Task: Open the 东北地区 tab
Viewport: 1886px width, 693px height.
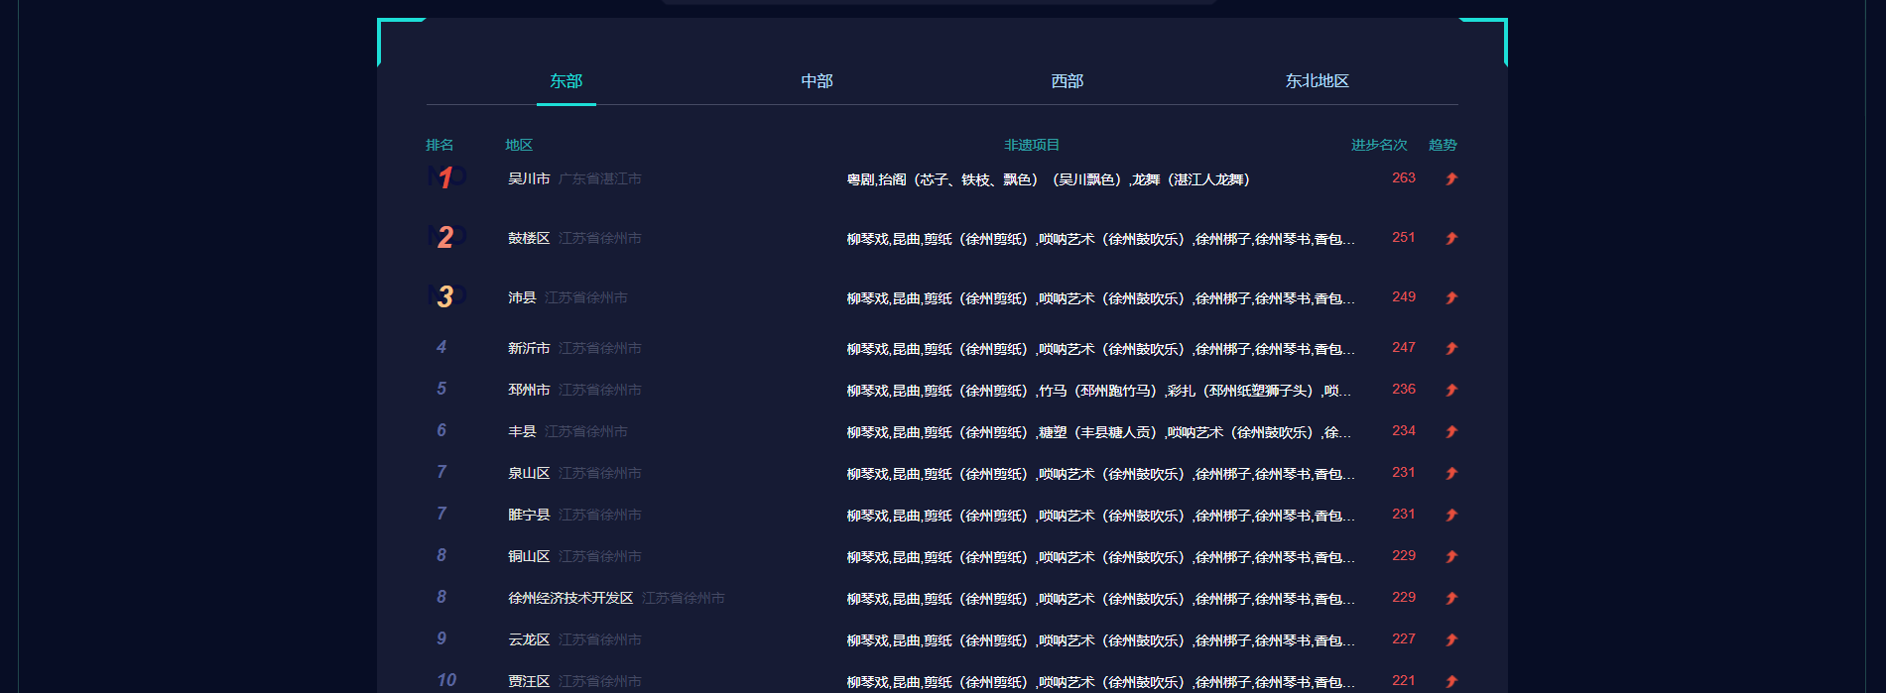Action: 1317,81
